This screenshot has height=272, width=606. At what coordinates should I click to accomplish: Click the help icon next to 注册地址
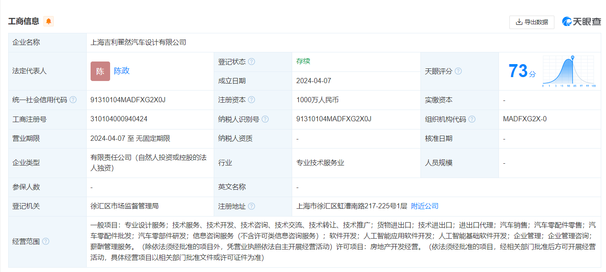(251, 207)
